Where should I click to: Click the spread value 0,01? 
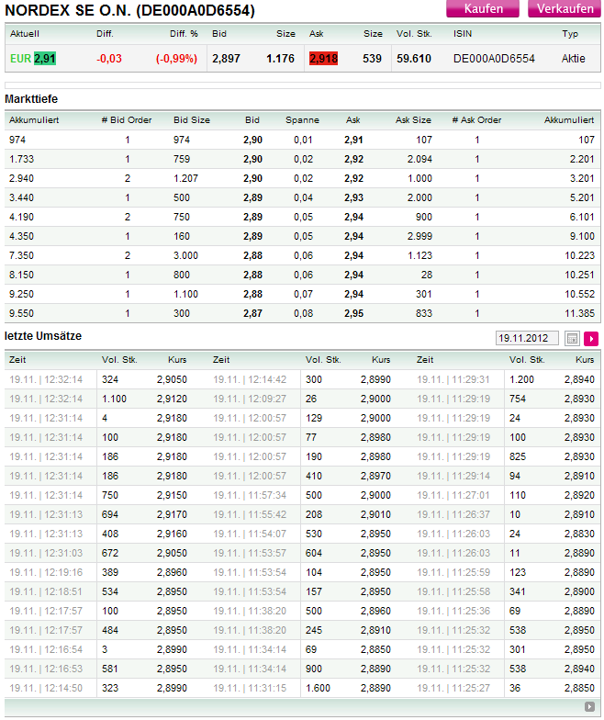(x=303, y=140)
